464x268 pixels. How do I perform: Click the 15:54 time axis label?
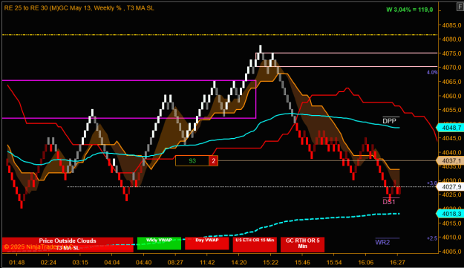[334, 262]
